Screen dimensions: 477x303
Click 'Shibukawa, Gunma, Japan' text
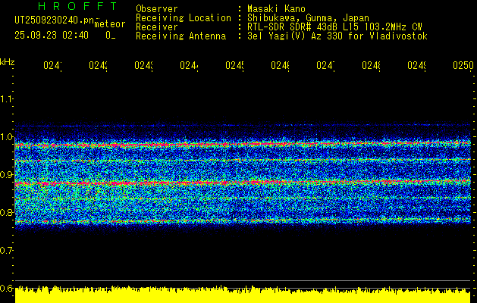point(308,18)
